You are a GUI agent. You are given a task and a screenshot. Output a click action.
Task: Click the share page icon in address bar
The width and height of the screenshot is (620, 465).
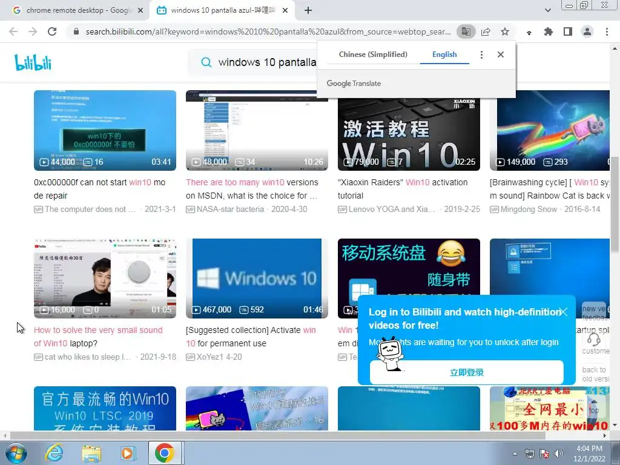point(486,31)
